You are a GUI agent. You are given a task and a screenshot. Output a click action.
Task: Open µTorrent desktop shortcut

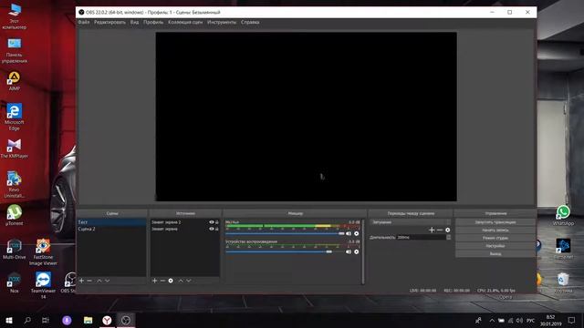pyautogui.click(x=15, y=215)
